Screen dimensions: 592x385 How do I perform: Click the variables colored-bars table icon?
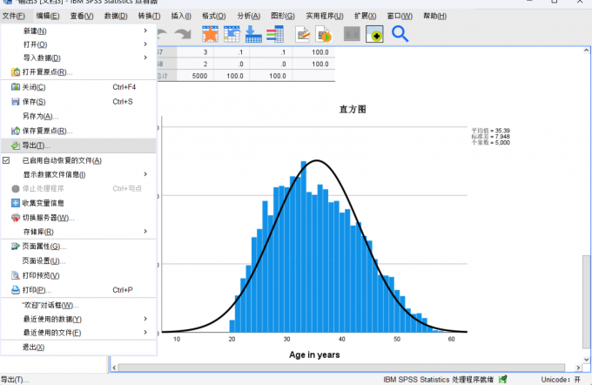275,34
